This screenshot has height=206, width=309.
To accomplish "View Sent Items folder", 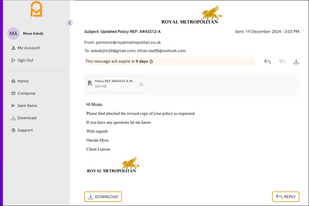I will (x=24, y=106).
